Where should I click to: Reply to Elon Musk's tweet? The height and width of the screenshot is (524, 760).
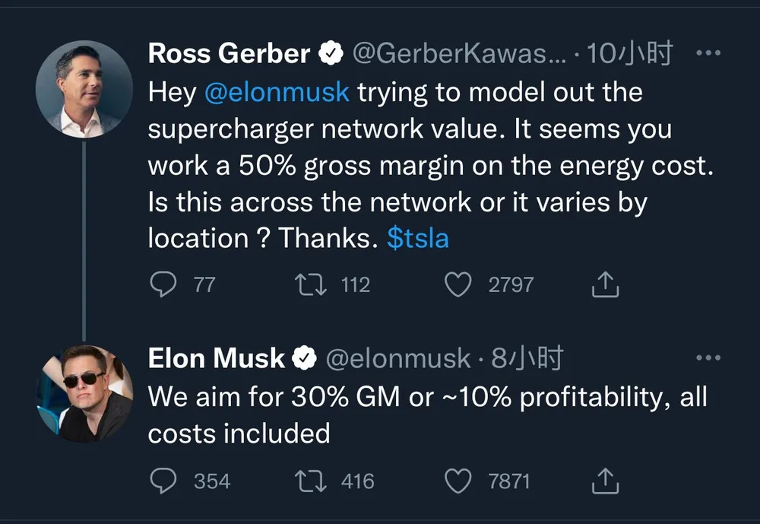click(163, 481)
